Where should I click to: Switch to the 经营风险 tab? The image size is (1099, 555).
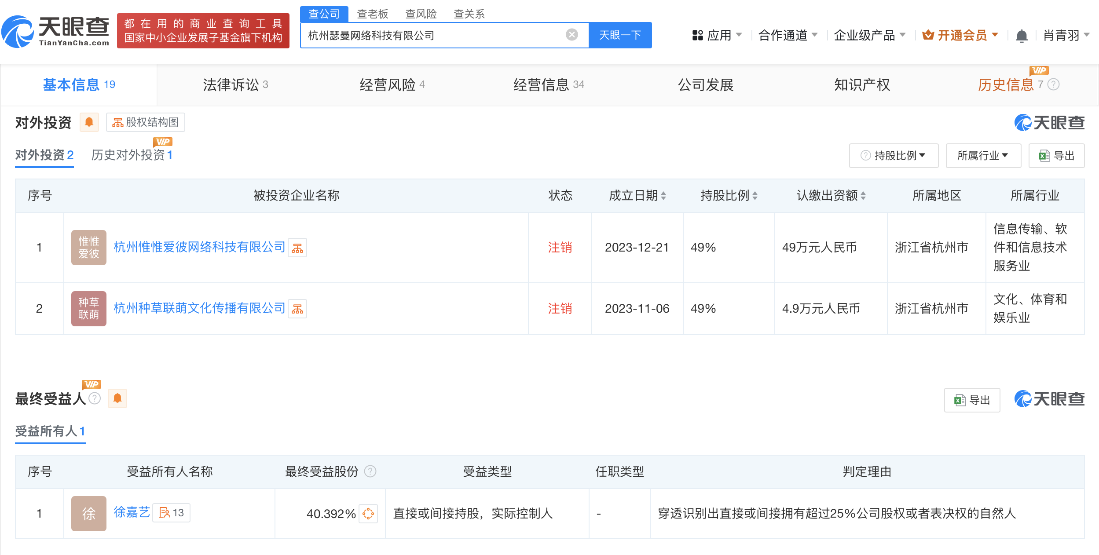tap(392, 84)
